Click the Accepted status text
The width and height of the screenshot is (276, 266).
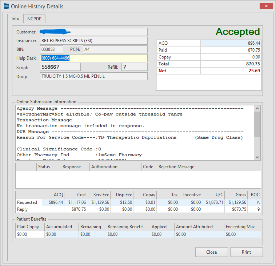[237, 32]
